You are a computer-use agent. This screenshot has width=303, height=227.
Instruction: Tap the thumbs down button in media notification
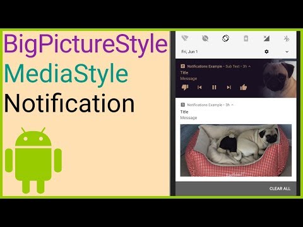185,87
